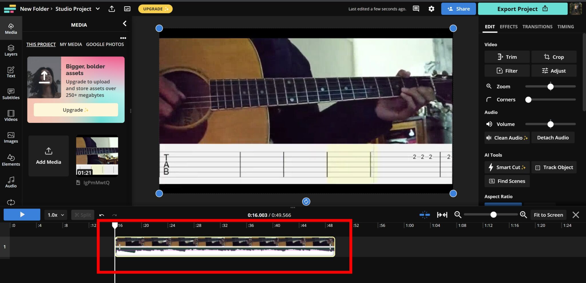Switch to the Effects tab
The width and height of the screenshot is (586, 283).
point(508,27)
